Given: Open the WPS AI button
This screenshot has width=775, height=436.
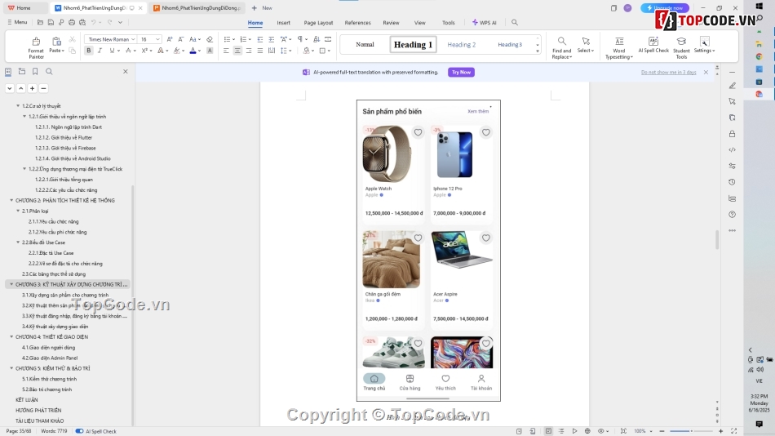Looking at the screenshot, I should pos(485,23).
